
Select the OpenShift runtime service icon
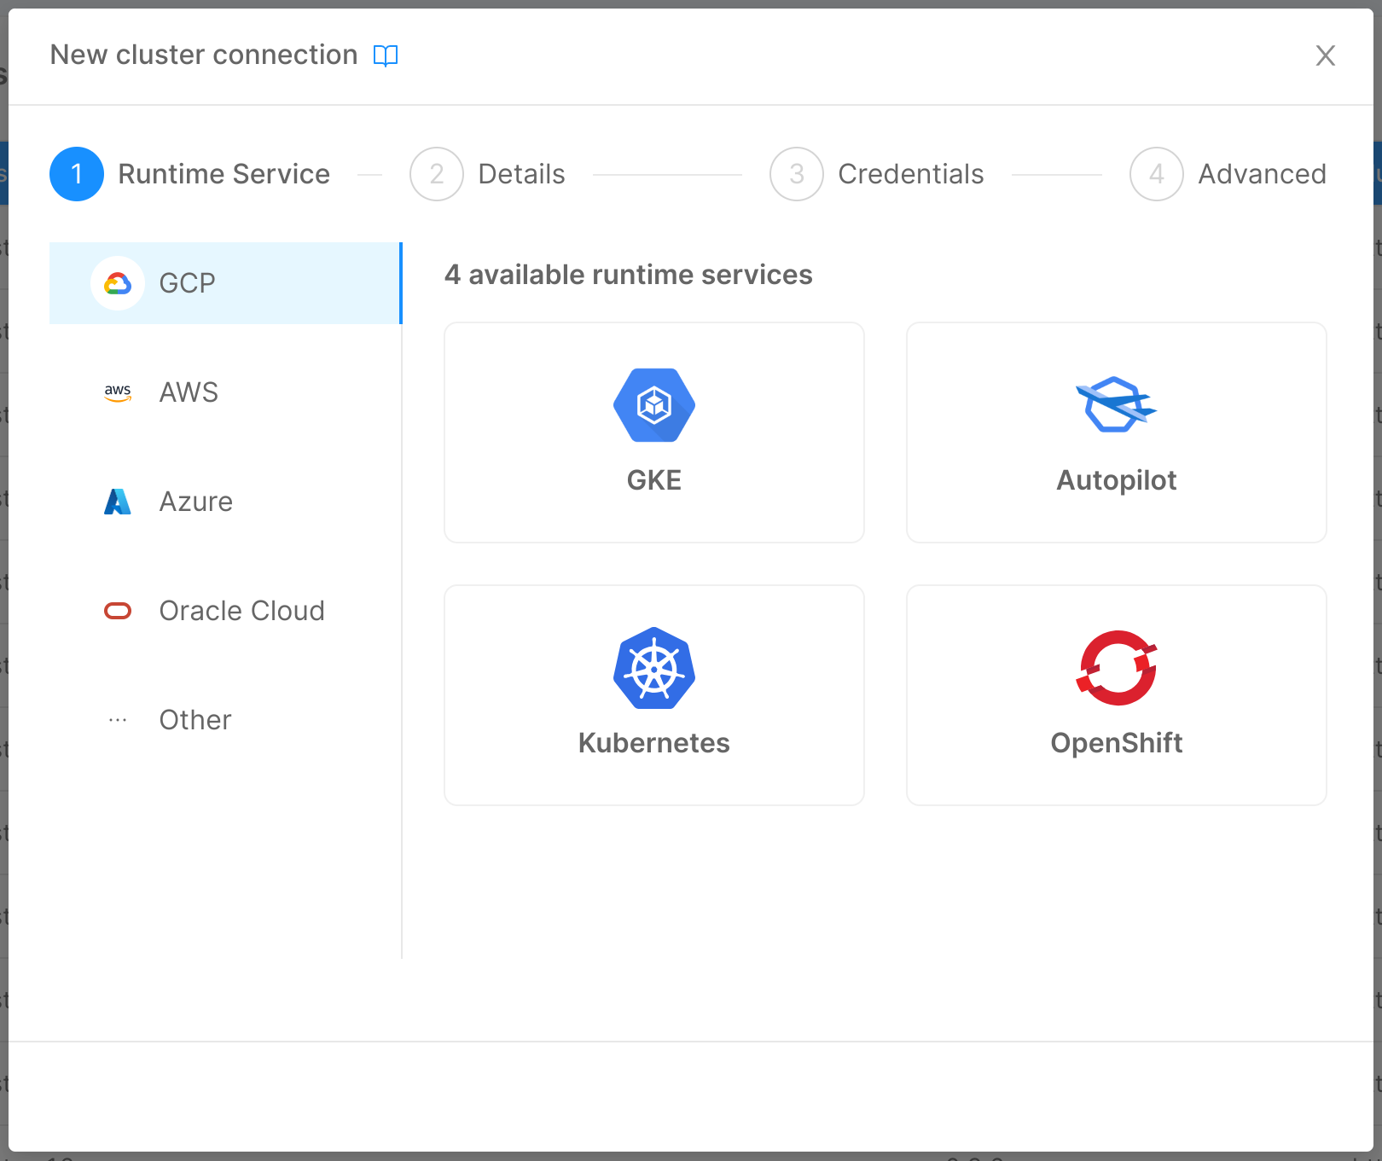click(x=1116, y=668)
